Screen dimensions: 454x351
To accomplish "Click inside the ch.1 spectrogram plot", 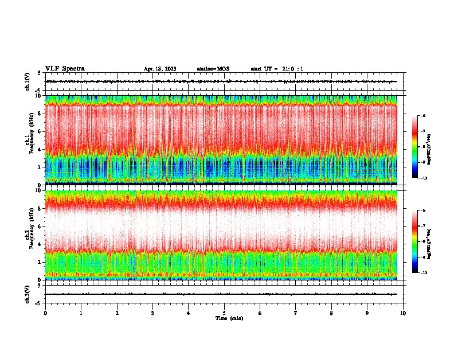I will point(221,140).
